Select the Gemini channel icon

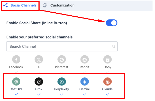[85, 82]
